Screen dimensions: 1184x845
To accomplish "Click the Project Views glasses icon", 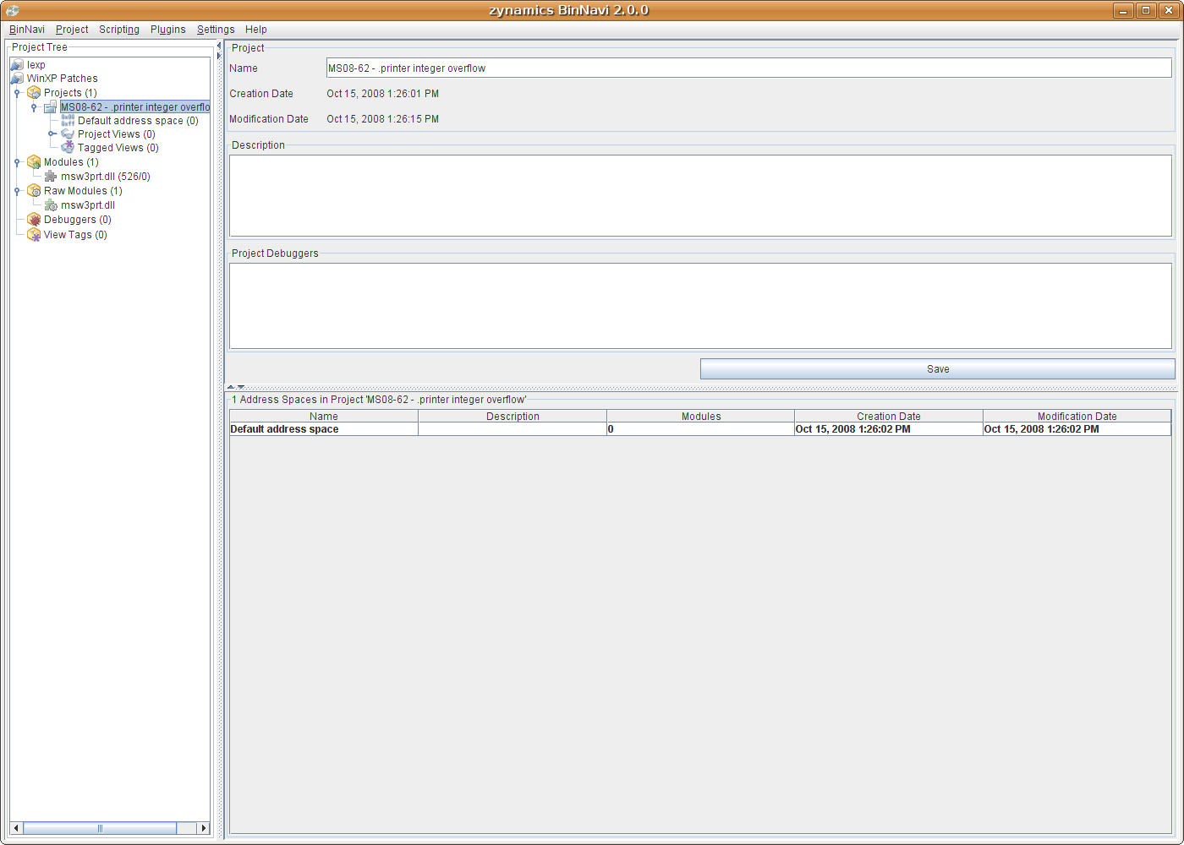I will click(x=68, y=134).
